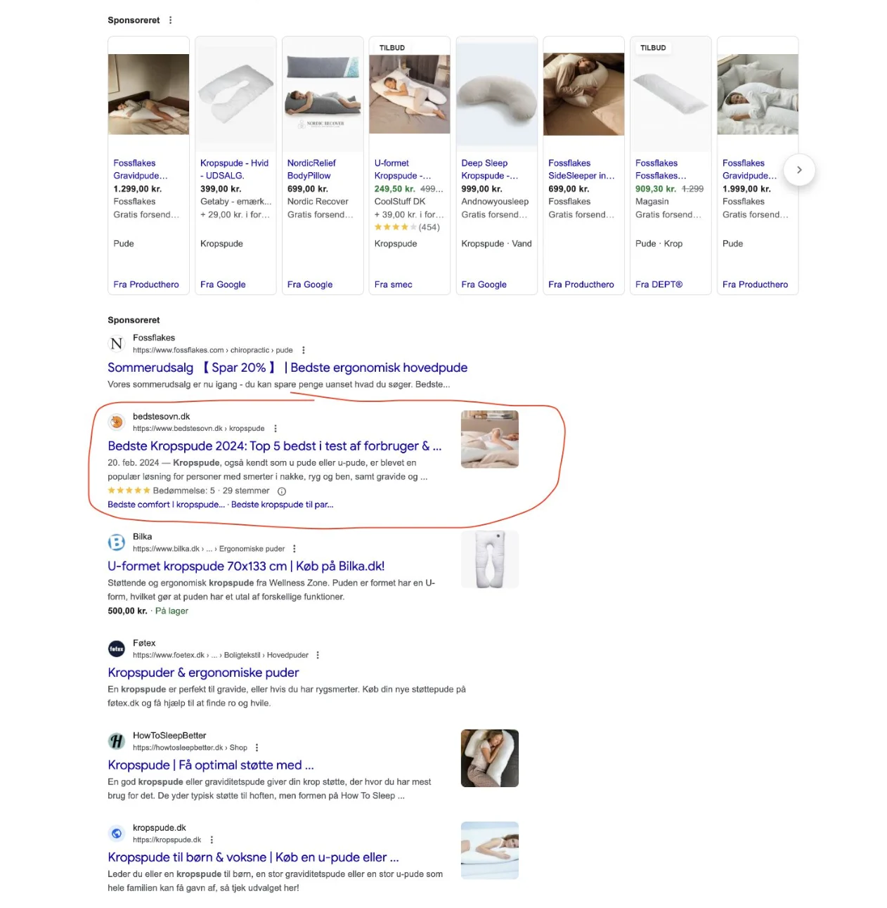This screenshot has height=908, width=887.
Task: Click the Fra smec source link
Action: click(x=394, y=285)
